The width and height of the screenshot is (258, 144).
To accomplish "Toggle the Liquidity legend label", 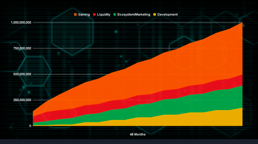I will pyautogui.click(x=103, y=14).
